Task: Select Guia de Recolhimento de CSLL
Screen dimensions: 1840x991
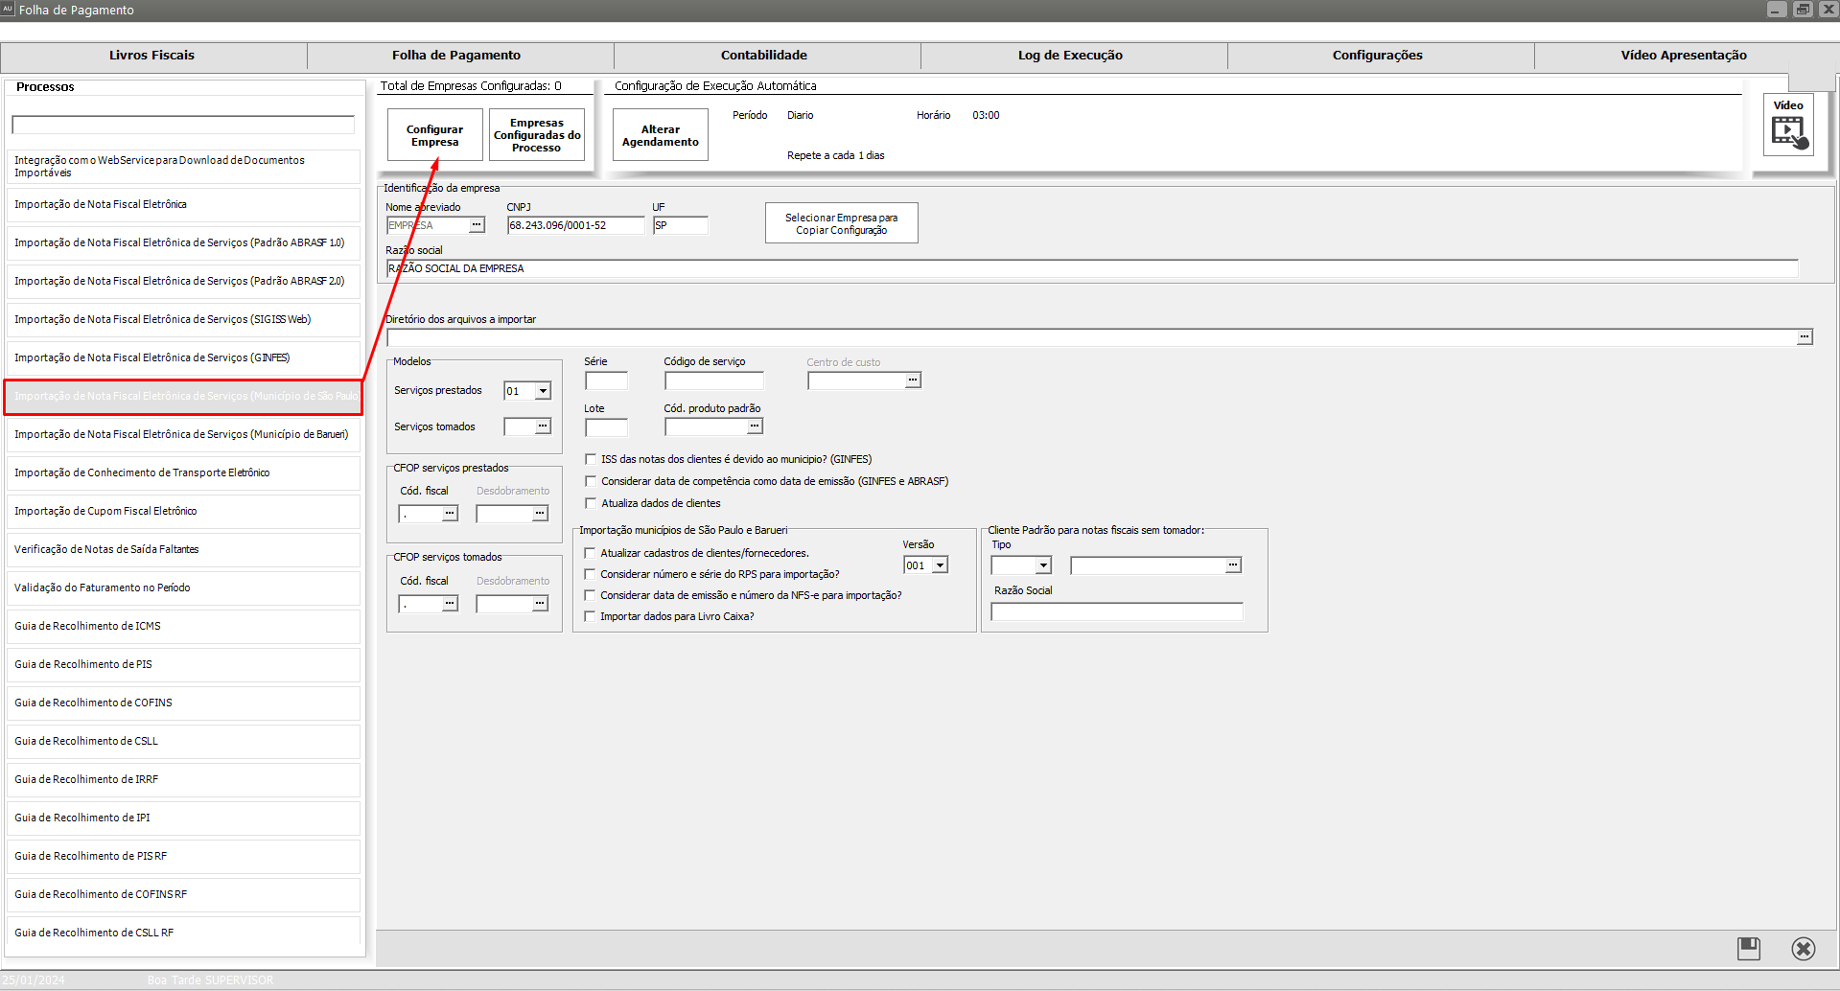Action: point(183,742)
